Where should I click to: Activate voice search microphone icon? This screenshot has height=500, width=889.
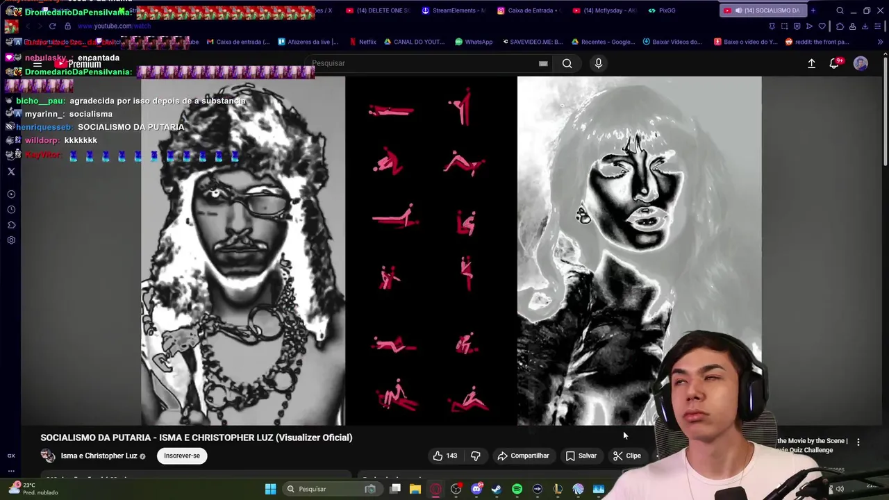(598, 63)
